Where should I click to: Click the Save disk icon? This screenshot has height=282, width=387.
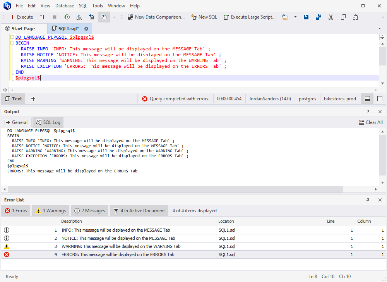pyautogui.click(x=306, y=17)
